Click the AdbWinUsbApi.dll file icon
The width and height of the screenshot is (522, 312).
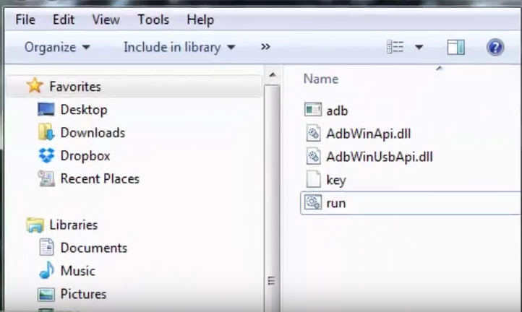tap(313, 156)
